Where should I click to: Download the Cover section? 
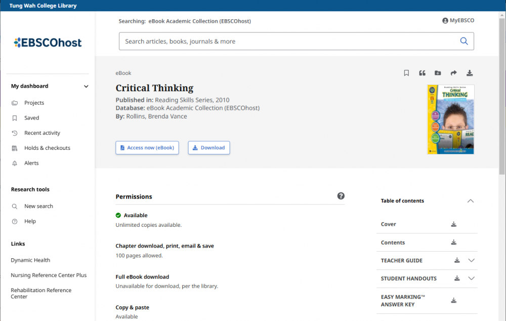pos(453,224)
